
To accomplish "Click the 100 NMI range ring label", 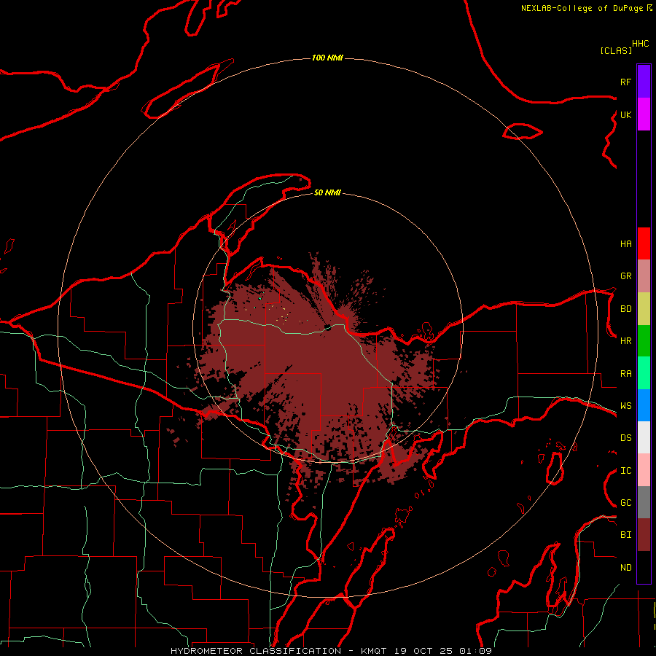I will (327, 58).
